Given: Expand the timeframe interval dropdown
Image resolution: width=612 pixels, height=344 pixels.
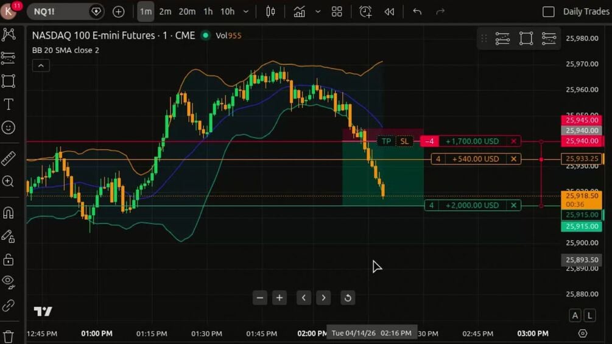Looking at the screenshot, I should coord(246,12).
